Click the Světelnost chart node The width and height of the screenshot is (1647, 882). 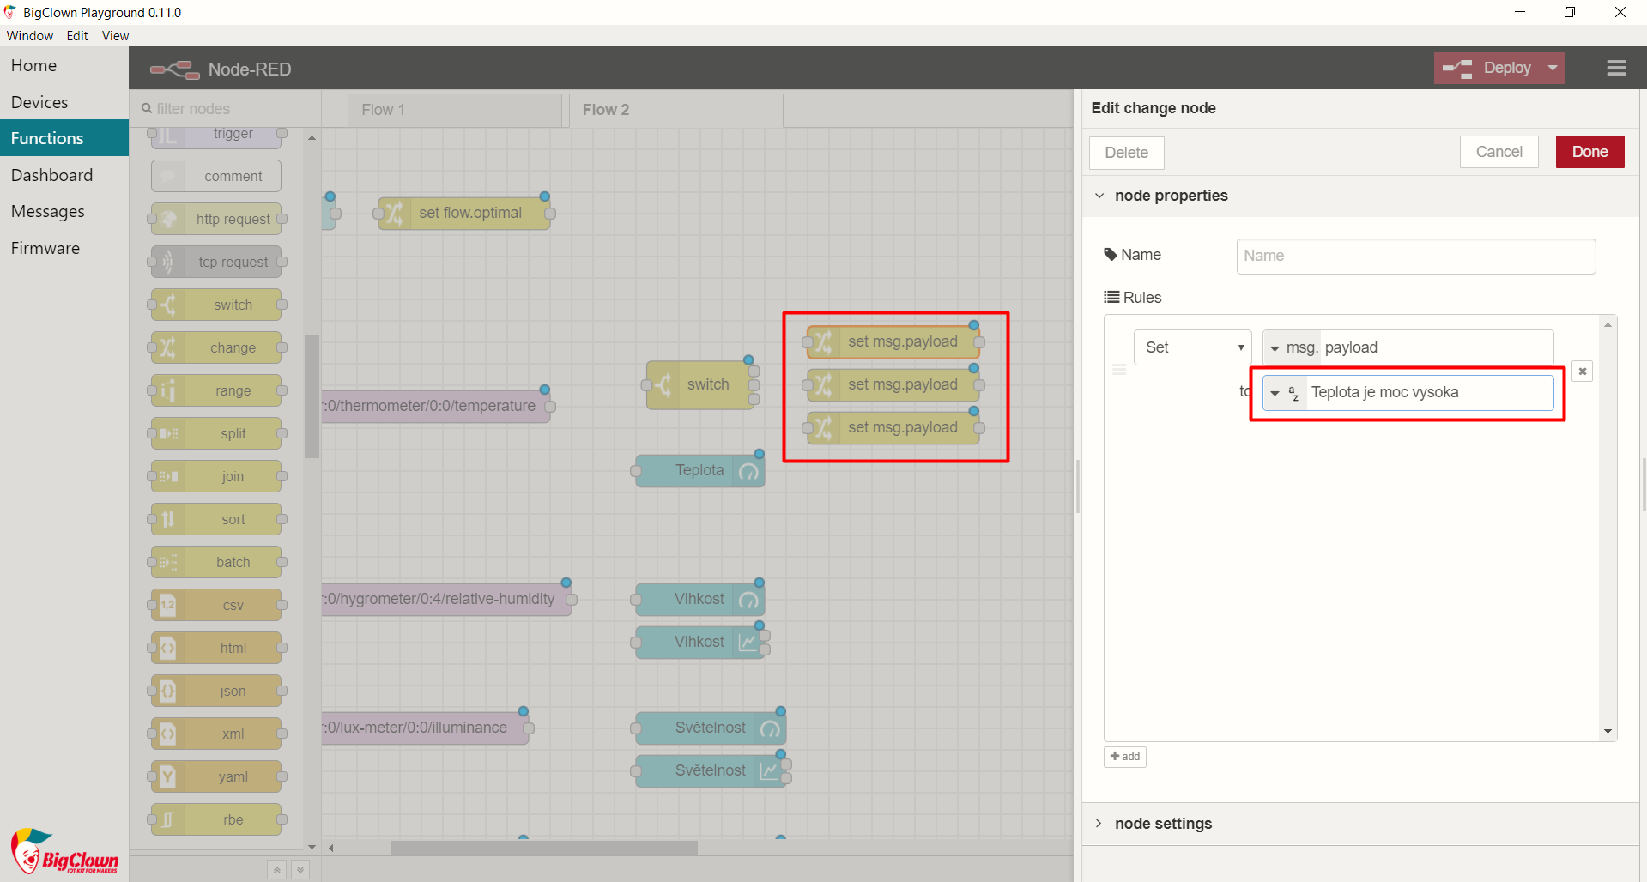click(711, 770)
